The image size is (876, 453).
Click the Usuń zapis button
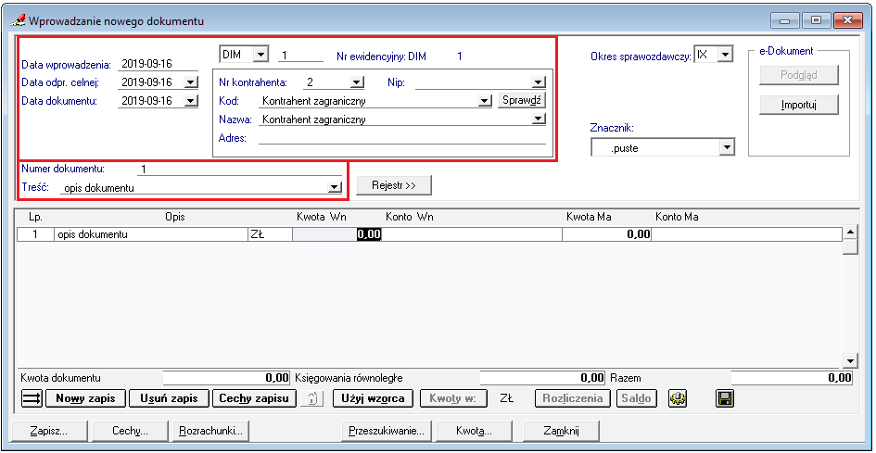(170, 399)
